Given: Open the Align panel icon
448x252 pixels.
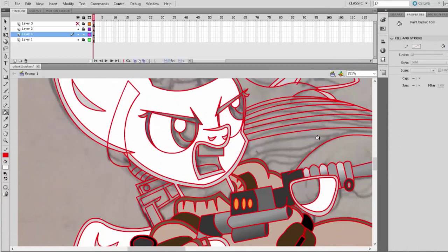Looking at the screenshot, I should [383, 42].
